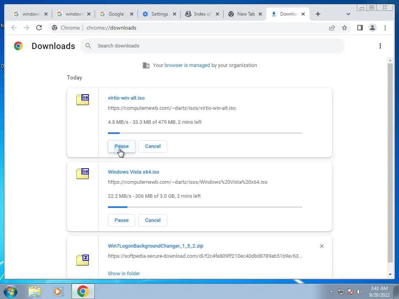Click the browser back arrow
The image size is (399, 299).
point(14,28)
